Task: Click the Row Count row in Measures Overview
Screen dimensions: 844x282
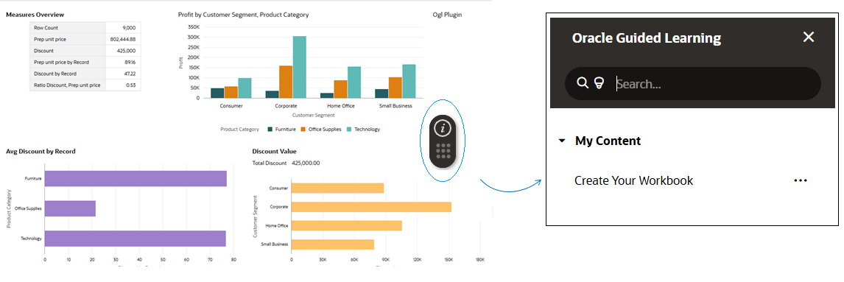Action: [x=85, y=27]
